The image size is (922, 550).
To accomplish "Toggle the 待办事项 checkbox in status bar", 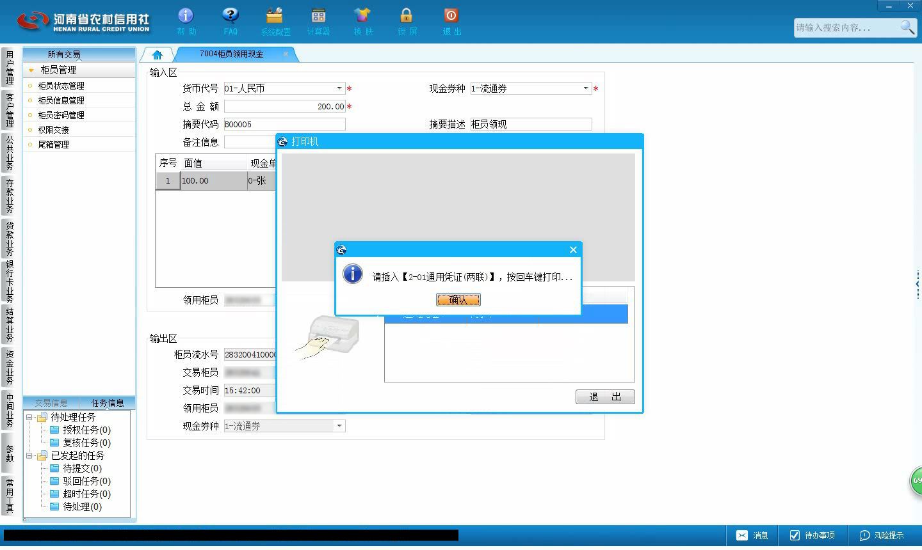I will coord(795,535).
